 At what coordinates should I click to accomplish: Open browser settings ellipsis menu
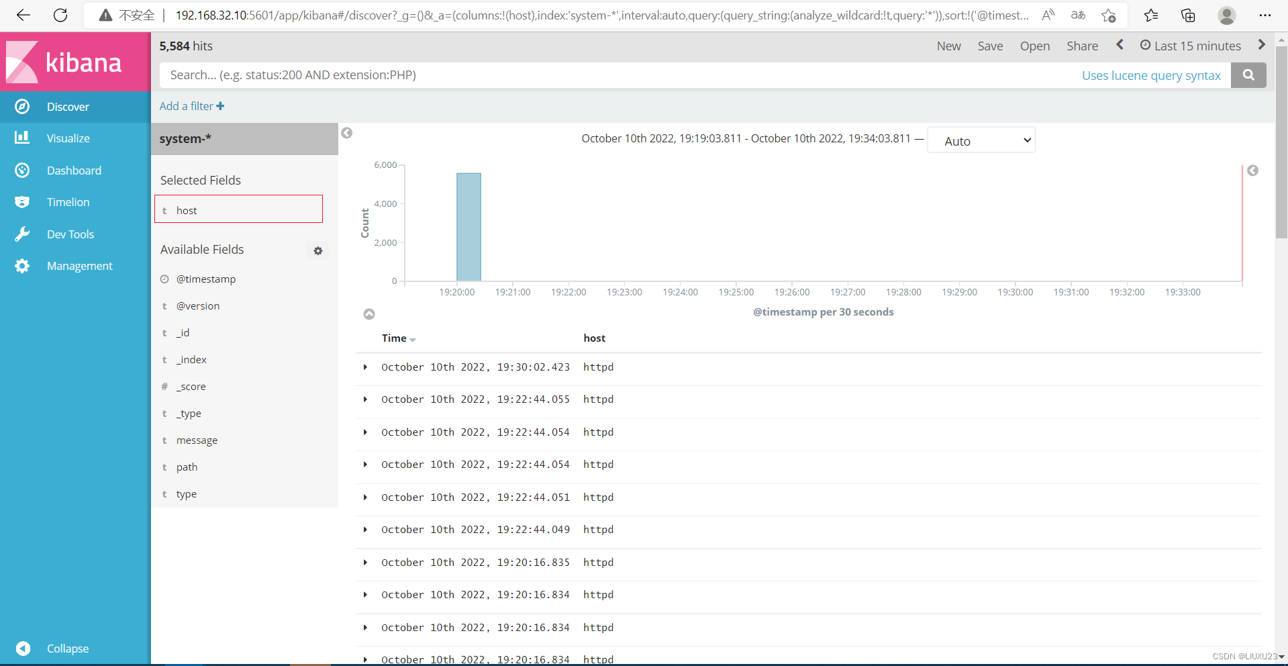(x=1265, y=15)
